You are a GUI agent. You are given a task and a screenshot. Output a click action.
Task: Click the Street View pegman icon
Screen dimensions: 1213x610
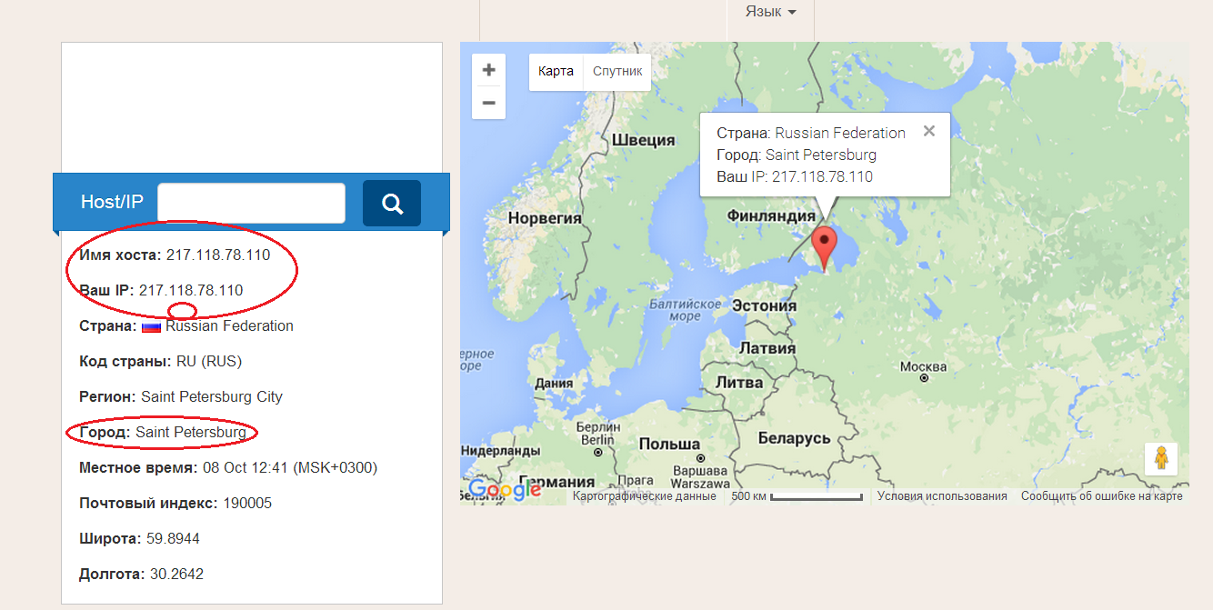(x=1161, y=458)
